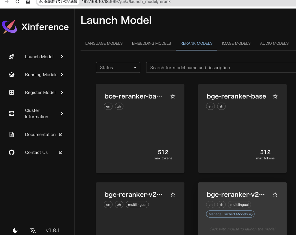Reload the page with browser refresh icon

click(17, 2)
